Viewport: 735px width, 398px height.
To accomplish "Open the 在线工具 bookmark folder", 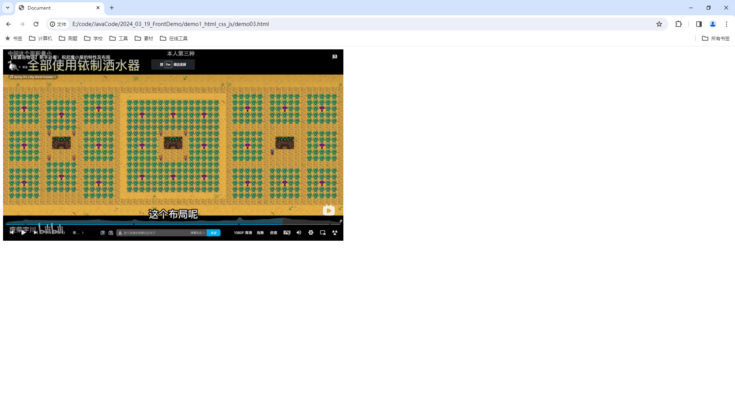I will click(x=174, y=38).
